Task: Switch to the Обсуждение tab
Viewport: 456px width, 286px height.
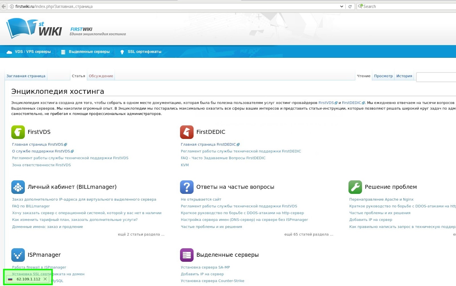Action: point(101,76)
